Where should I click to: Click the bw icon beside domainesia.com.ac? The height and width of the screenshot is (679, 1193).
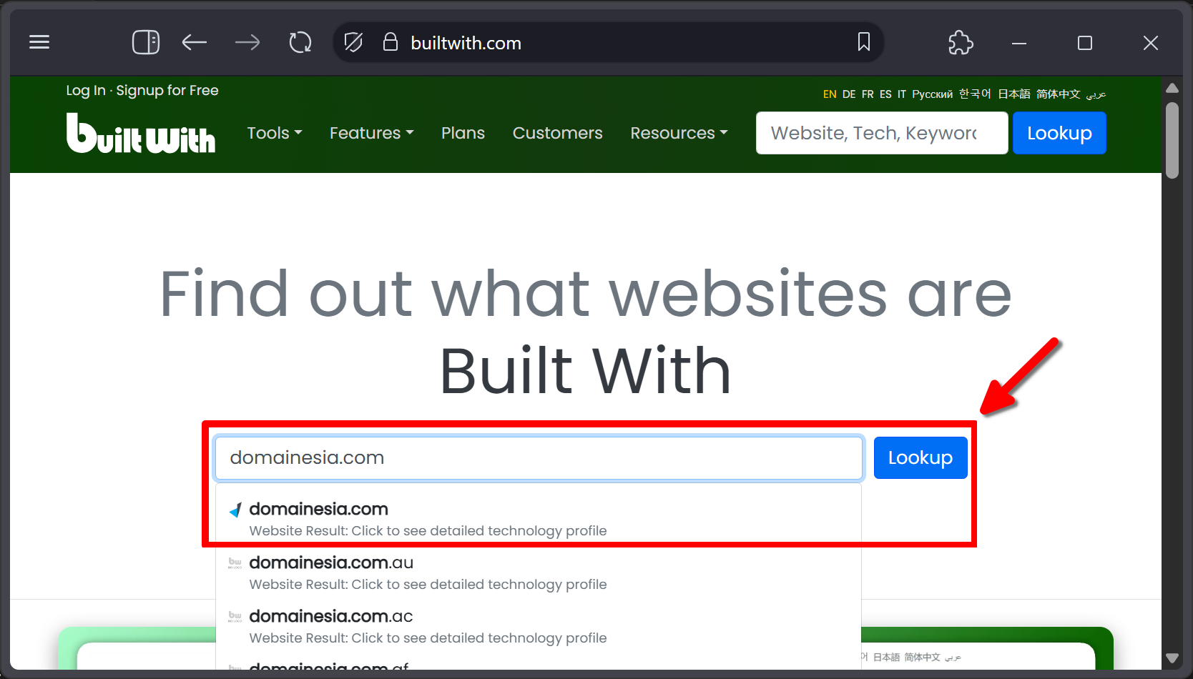point(235,617)
